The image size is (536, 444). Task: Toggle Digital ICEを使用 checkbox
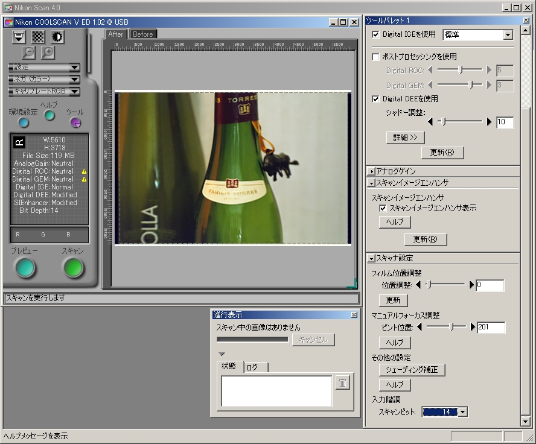pos(375,34)
